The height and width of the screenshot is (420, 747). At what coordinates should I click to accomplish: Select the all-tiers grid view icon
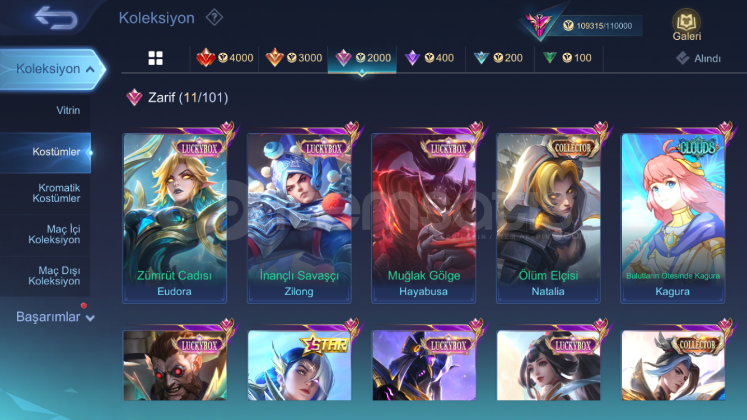(x=156, y=58)
